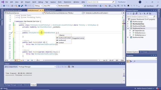Click Add to Source Control in status bar
The height and width of the screenshot is (90, 161).
click(144, 88)
